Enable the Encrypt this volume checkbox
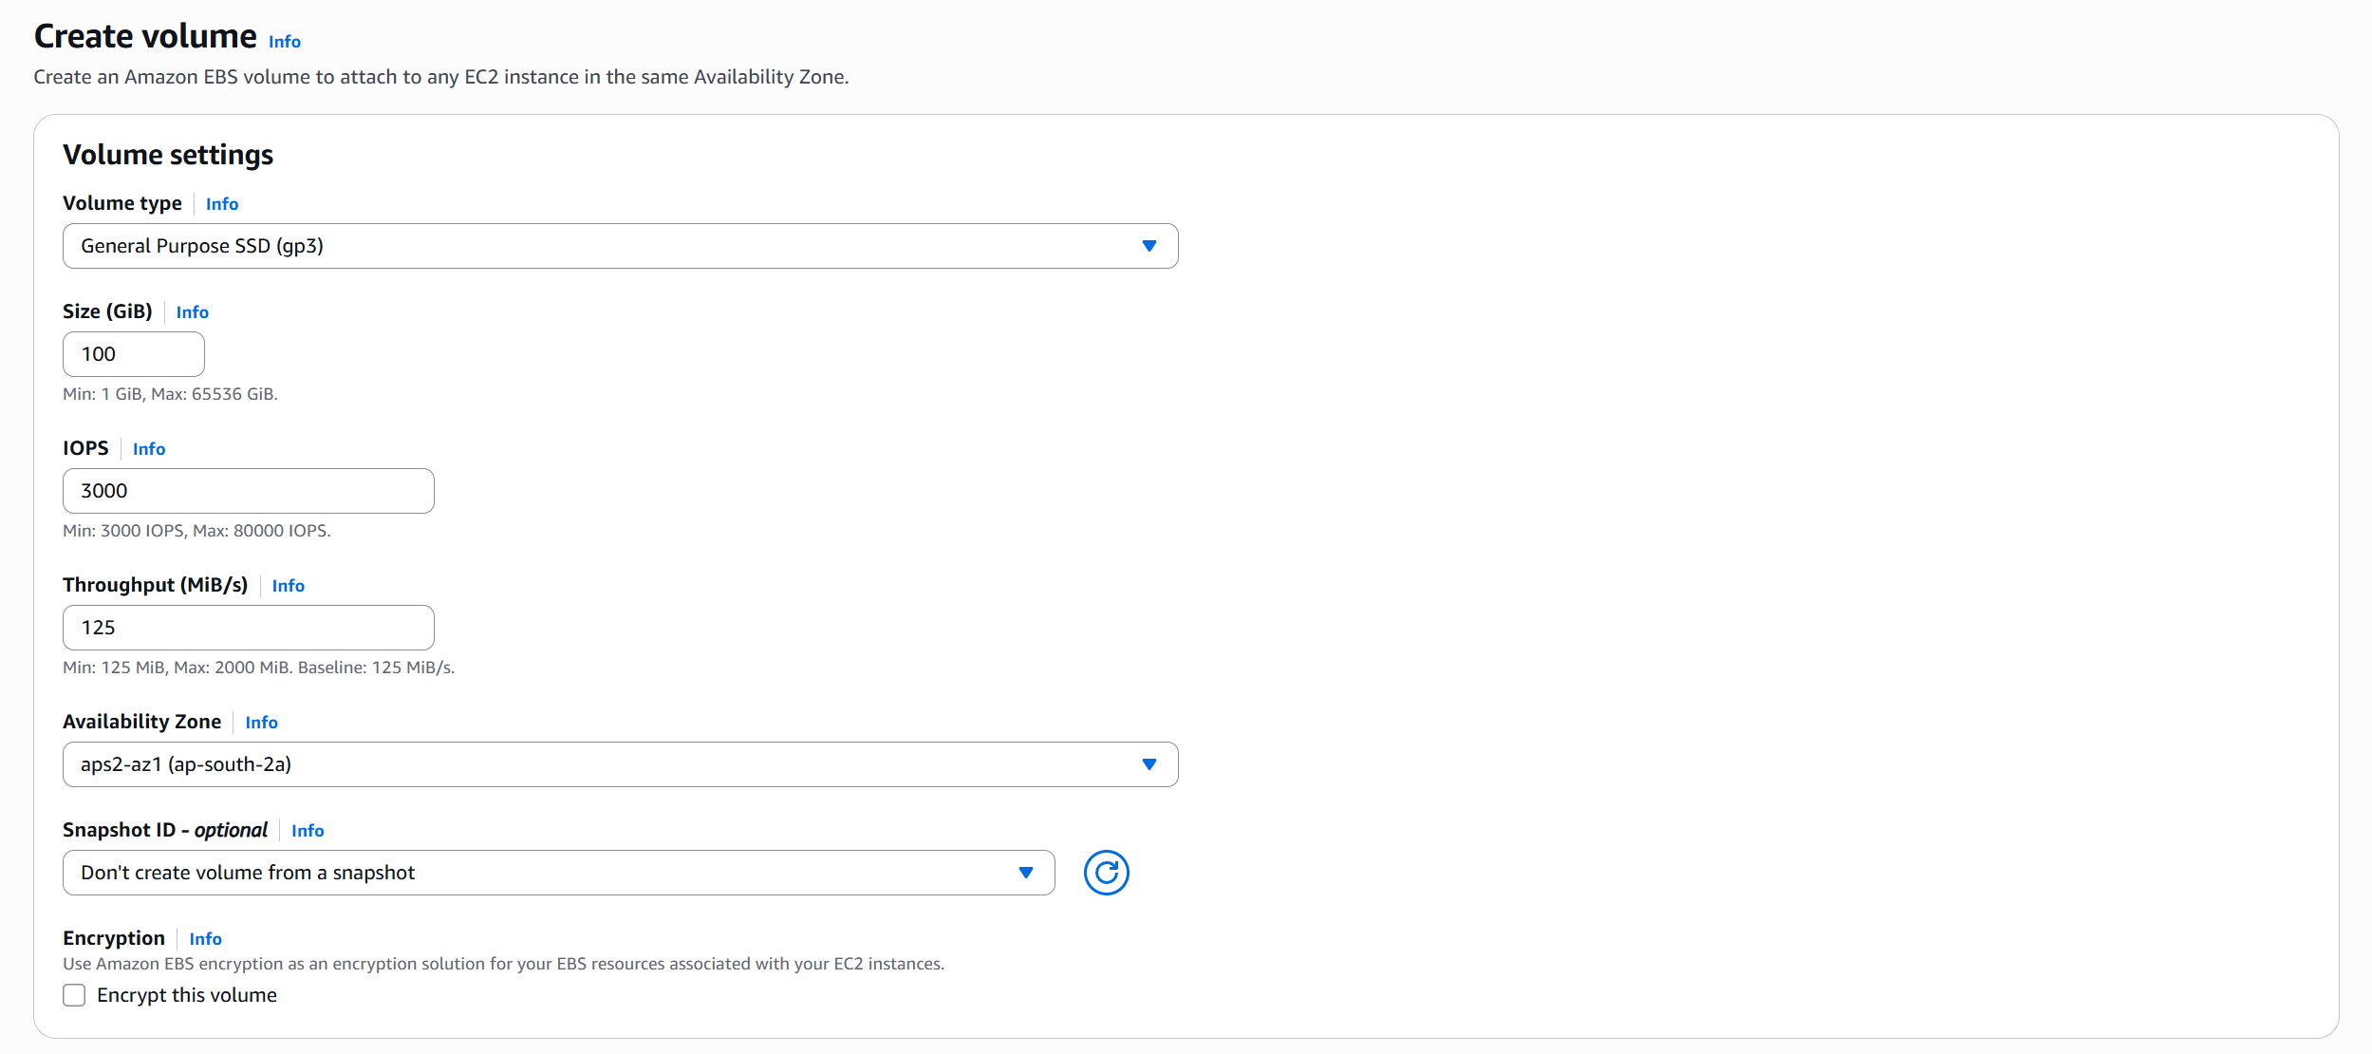The width and height of the screenshot is (2372, 1054). 74,995
